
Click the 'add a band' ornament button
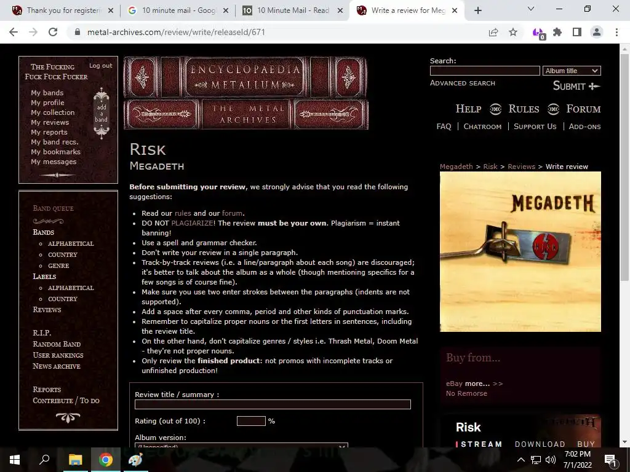(102, 113)
